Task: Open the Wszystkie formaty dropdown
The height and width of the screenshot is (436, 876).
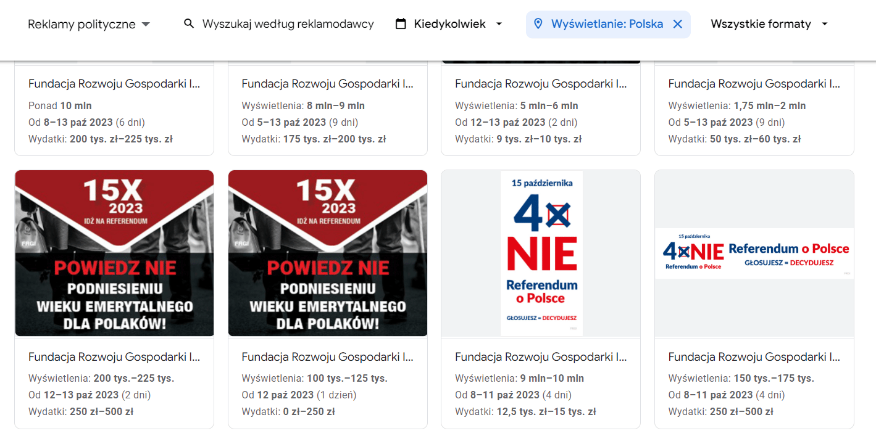Action: [769, 24]
